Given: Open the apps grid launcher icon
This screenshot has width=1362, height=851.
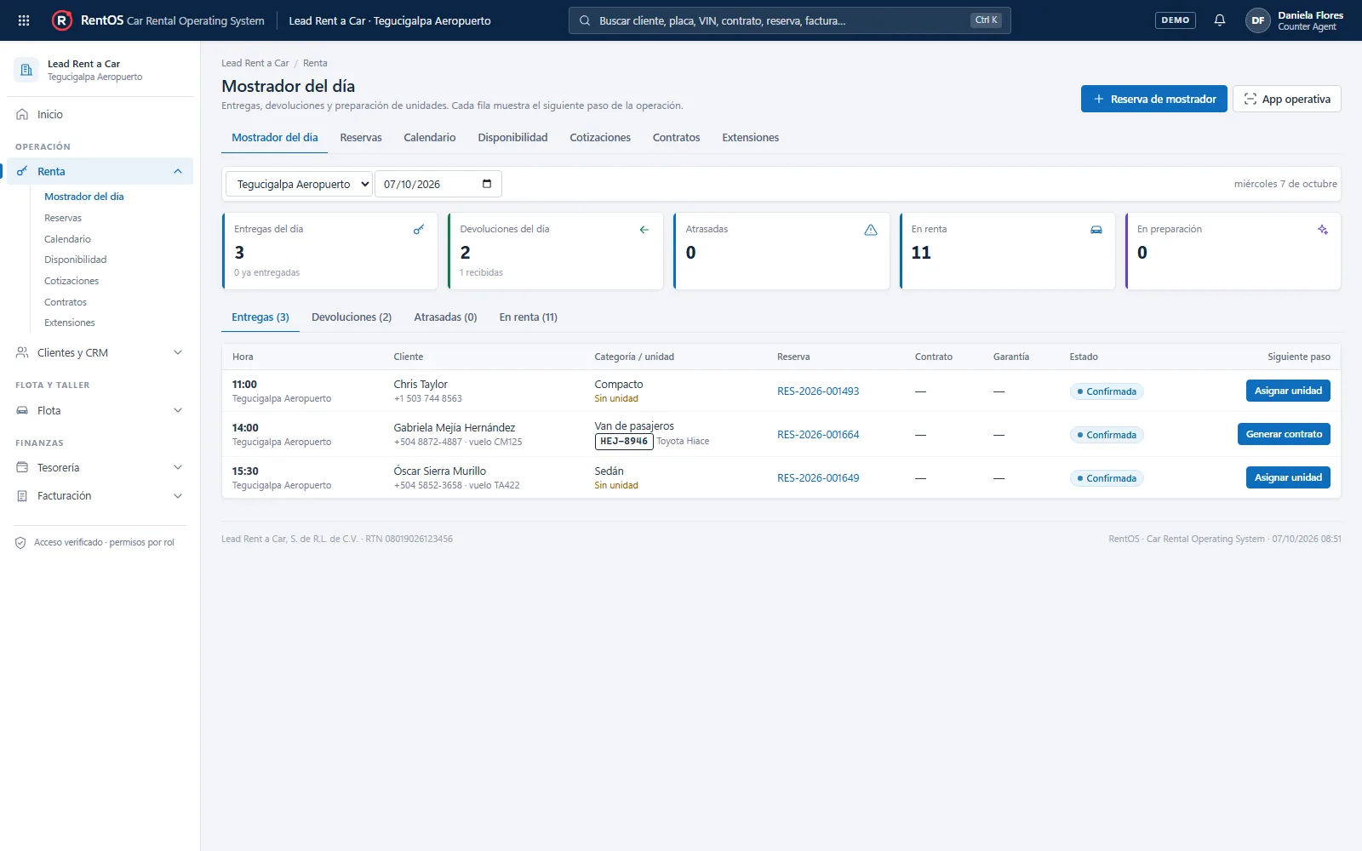Looking at the screenshot, I should tap(24, 20).
